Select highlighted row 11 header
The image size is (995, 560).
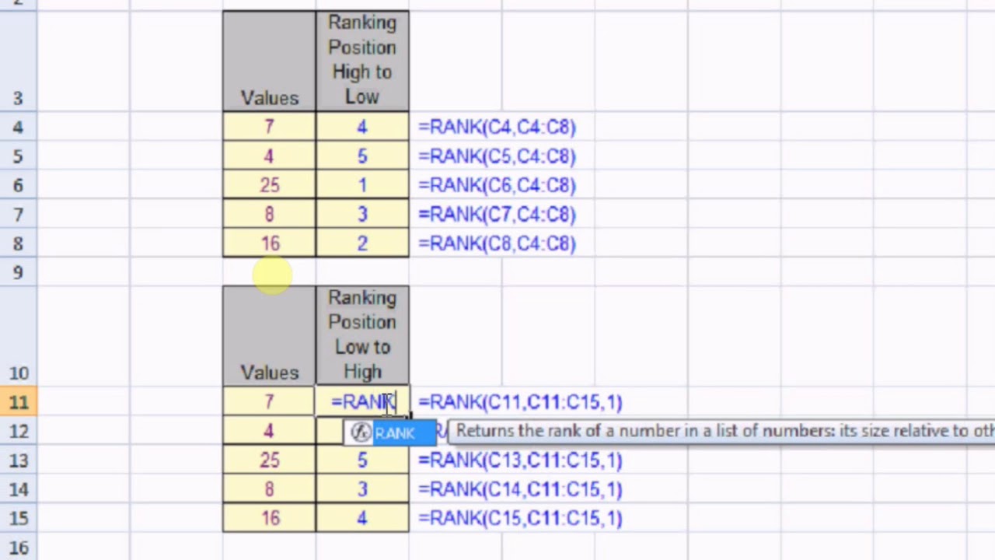[x=19, y=402]
